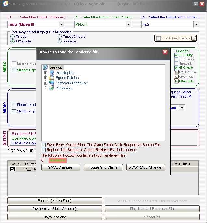Enable Save Every Output File In Same Folder
Viewport: 207px width, 223px height.
coord(44,145)
